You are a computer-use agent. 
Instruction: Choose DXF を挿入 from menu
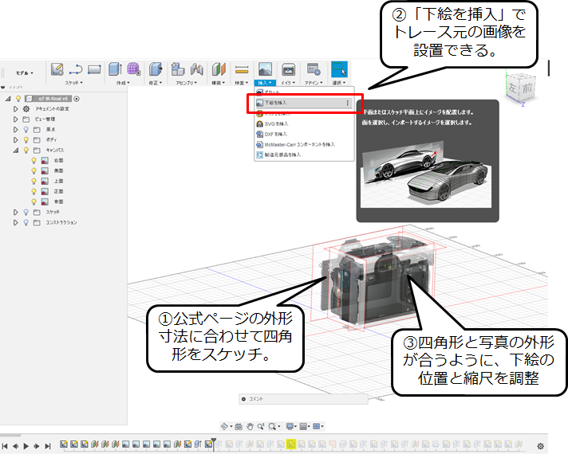pyautogui.click(x=304, y=135)
